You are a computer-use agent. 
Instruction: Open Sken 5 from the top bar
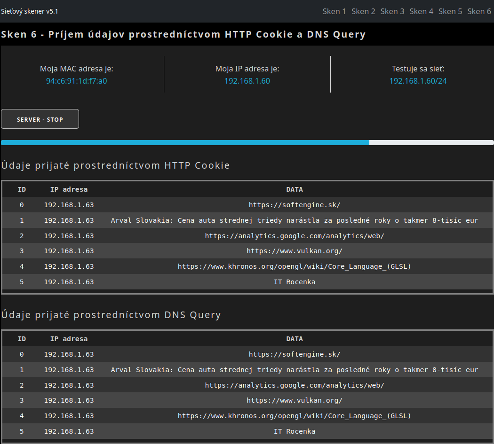pos(450,11)
